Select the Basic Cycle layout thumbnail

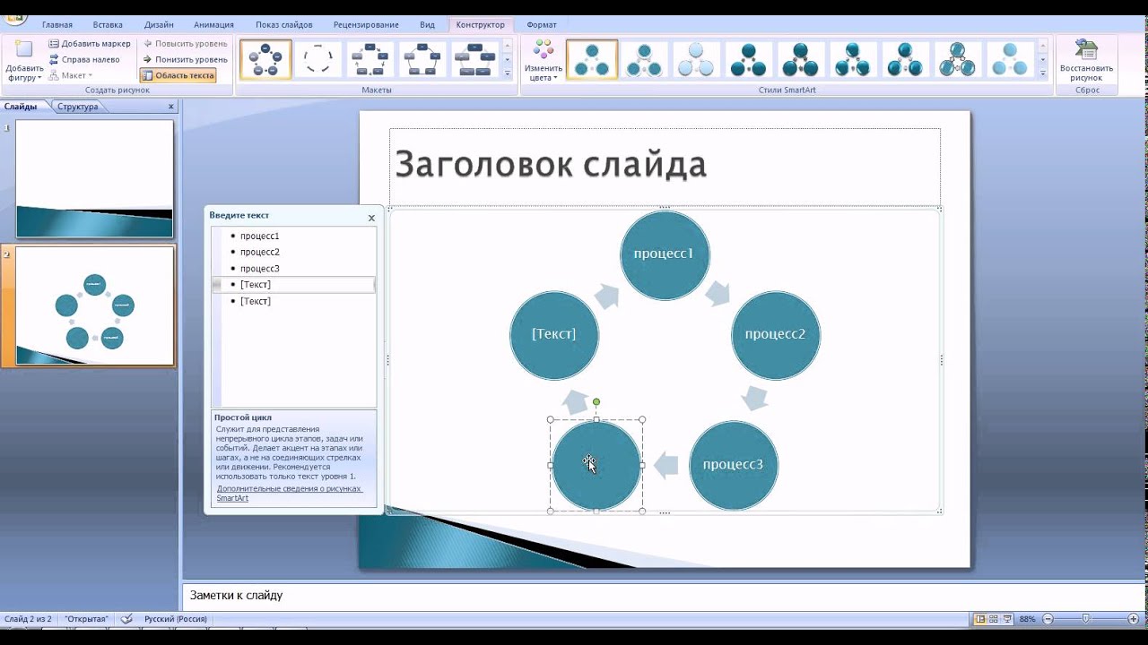point(265,59)
